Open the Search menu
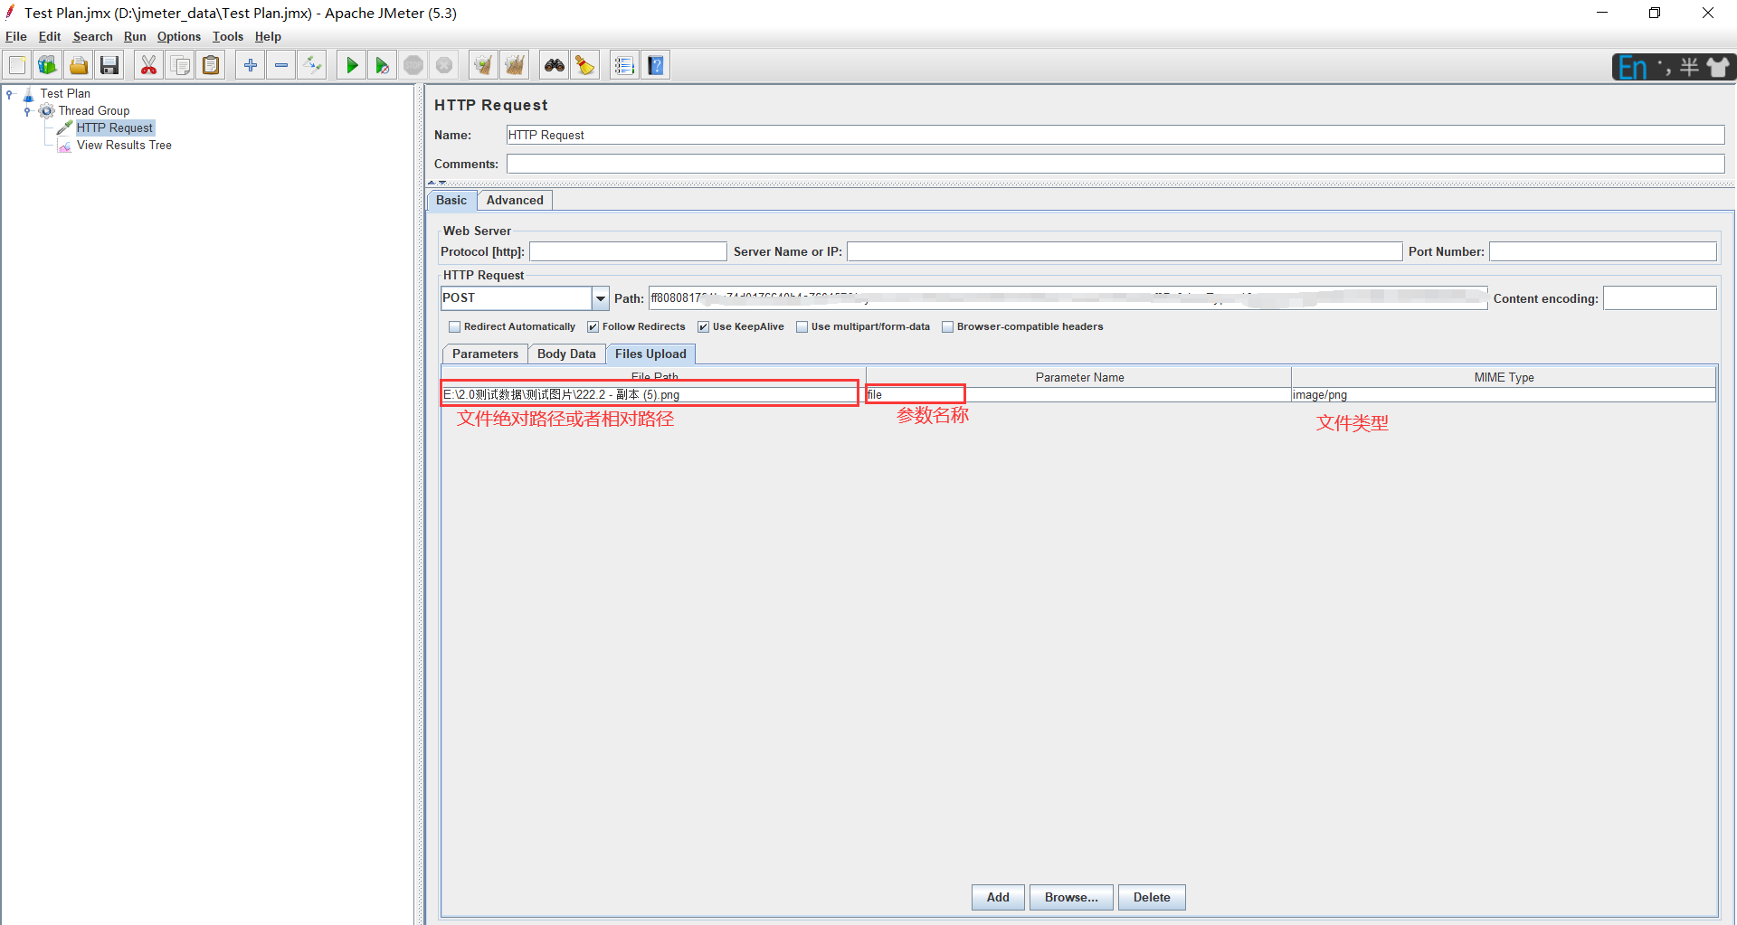The height and width of the screenshot is (925, 1737). tap(92, 37)
